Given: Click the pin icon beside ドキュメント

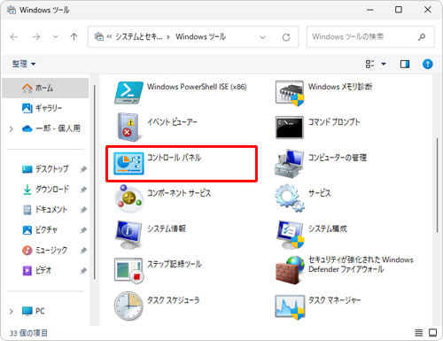Looking at the screenshot, I should tap(83, 210).
